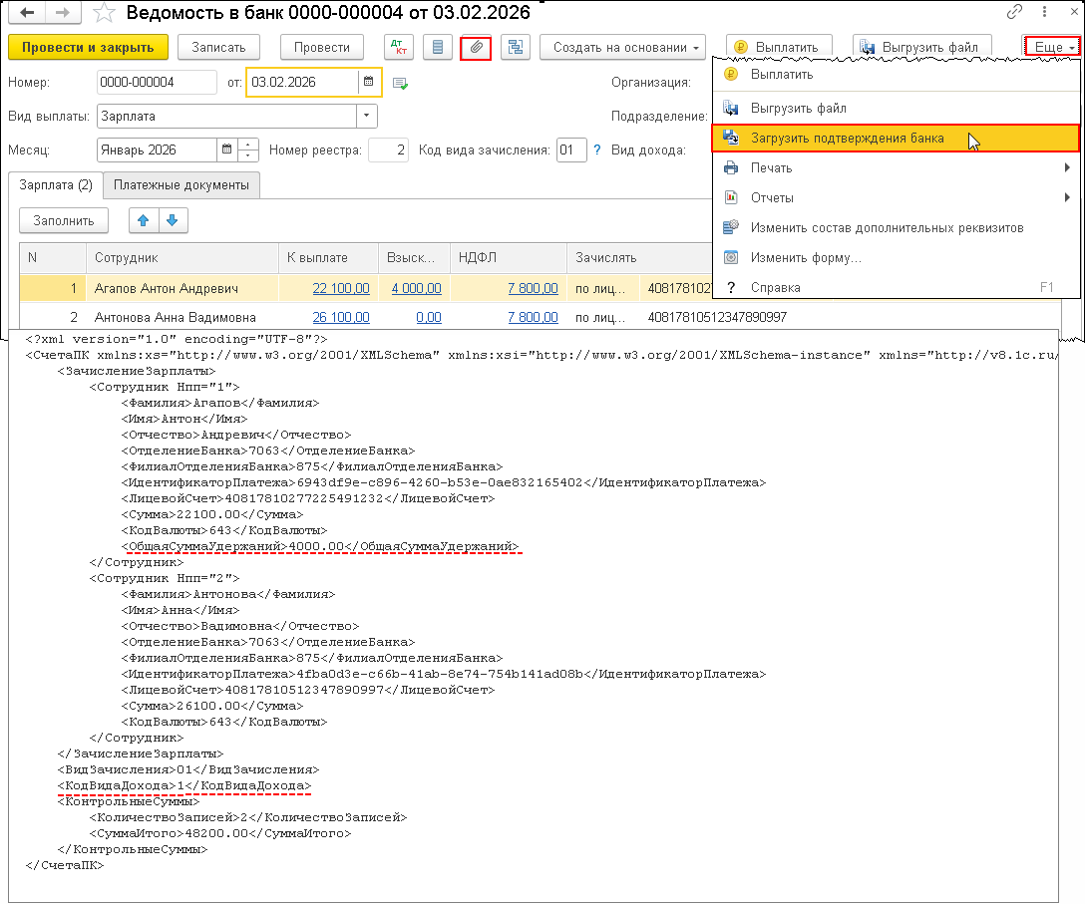Click the calendar icon in the date field
Viewport: 1085px width, 904px height.
pos(368,82)
